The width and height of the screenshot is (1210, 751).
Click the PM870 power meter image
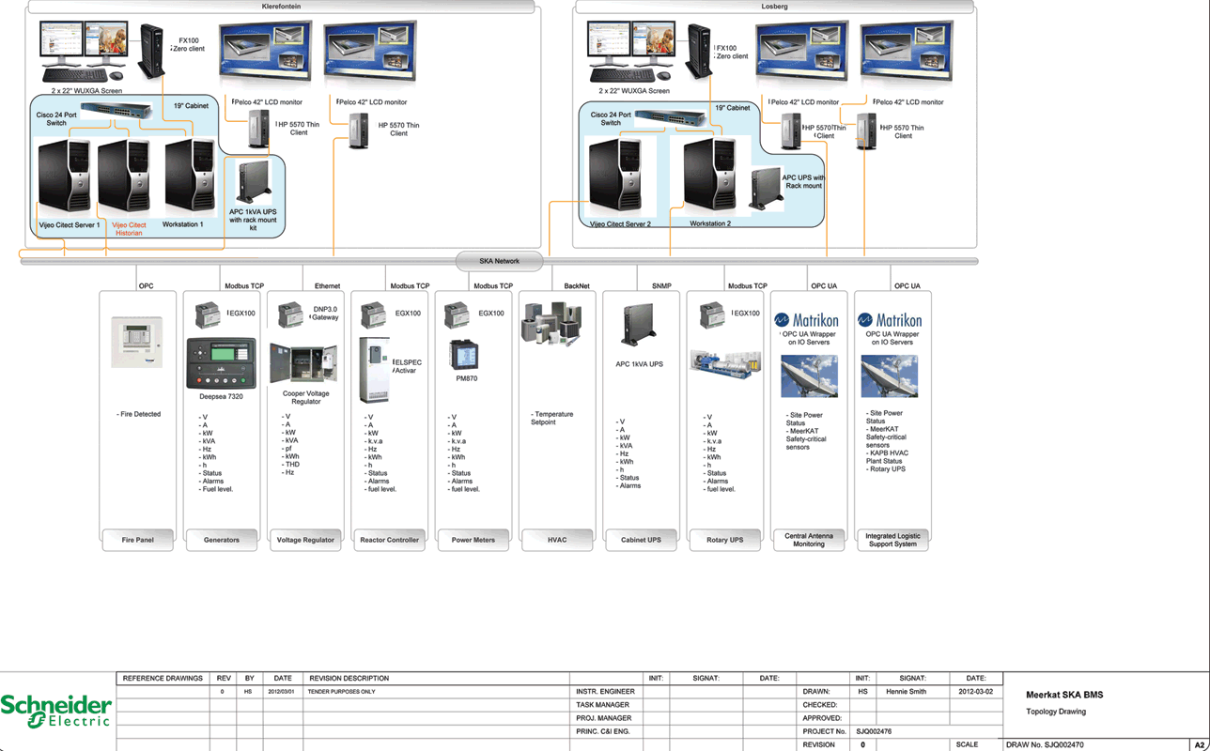click(465, 357)
